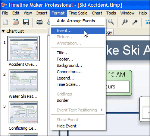Open the Edit menu
Image resolution: width=150 pixels, height=136 pixels.
coord(16,13)
